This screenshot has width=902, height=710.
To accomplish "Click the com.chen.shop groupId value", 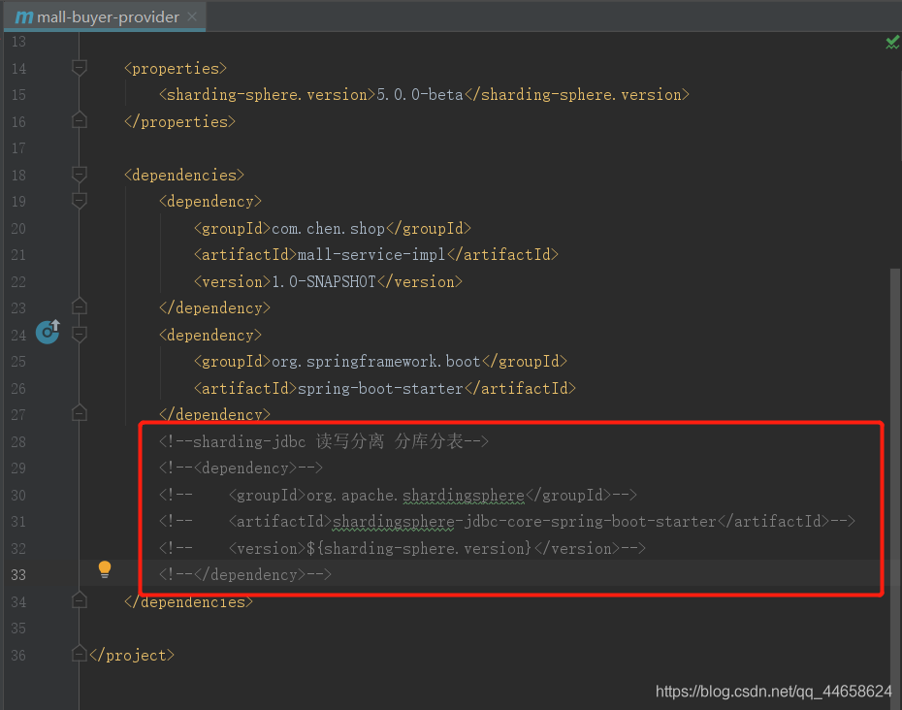I will [328, 228].
